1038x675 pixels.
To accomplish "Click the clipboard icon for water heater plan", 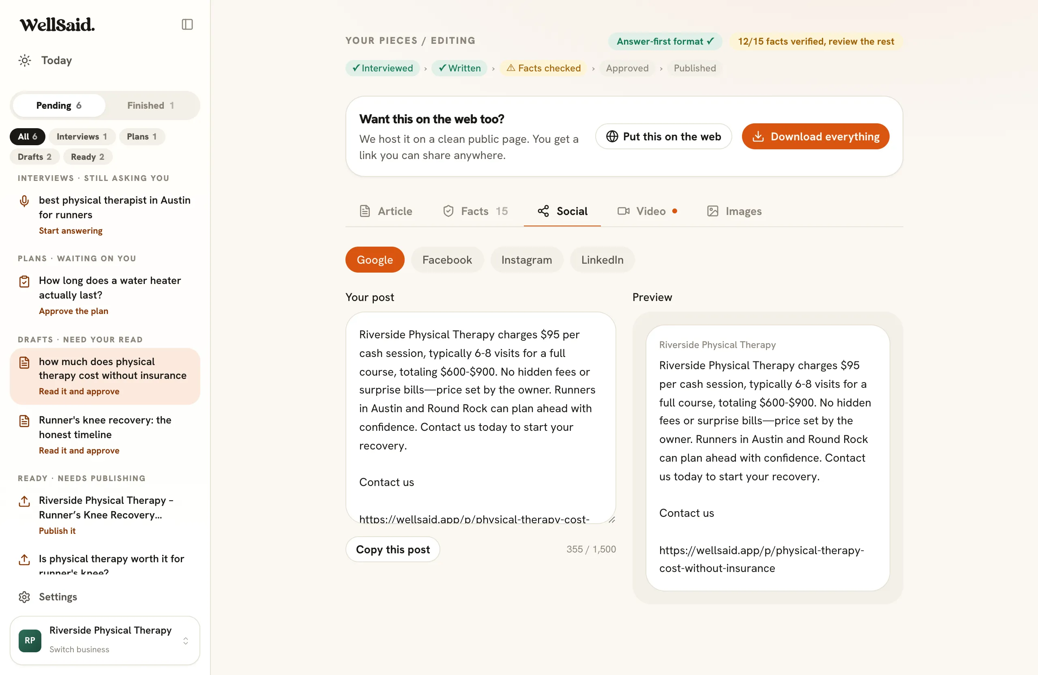I will tap(24, 282).
